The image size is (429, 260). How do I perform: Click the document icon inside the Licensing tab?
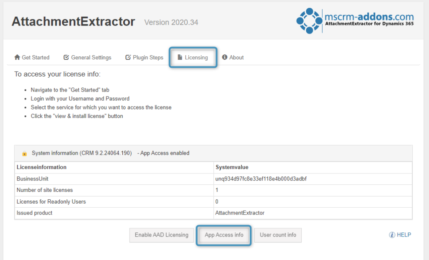click(x=181, y=57)
